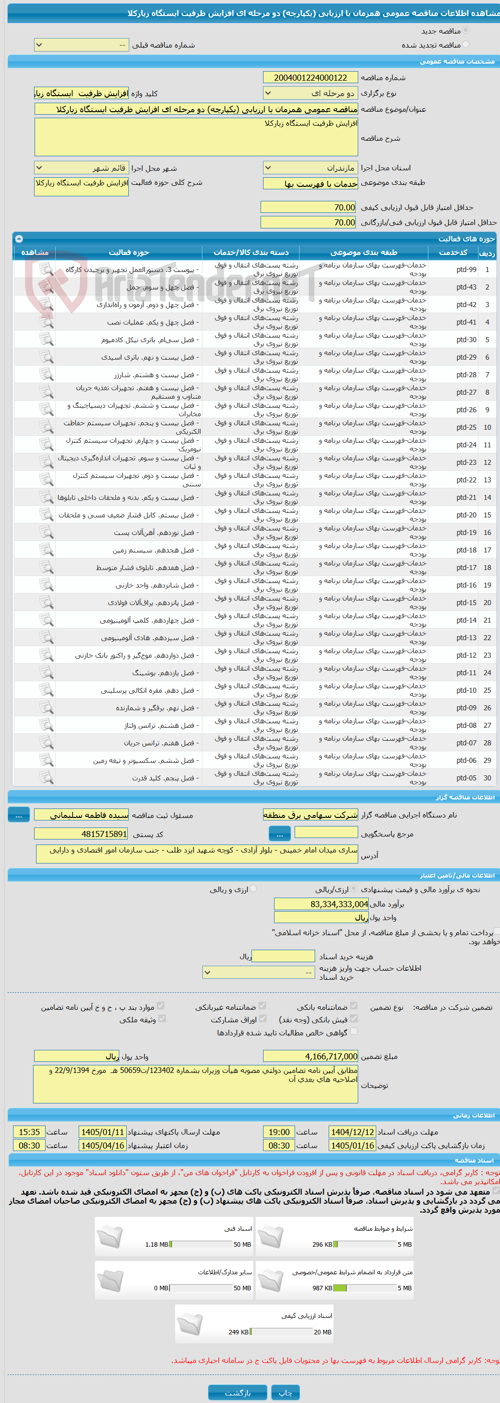
Task: Click the برآورد مالی amount field
Action: point(321,904)
